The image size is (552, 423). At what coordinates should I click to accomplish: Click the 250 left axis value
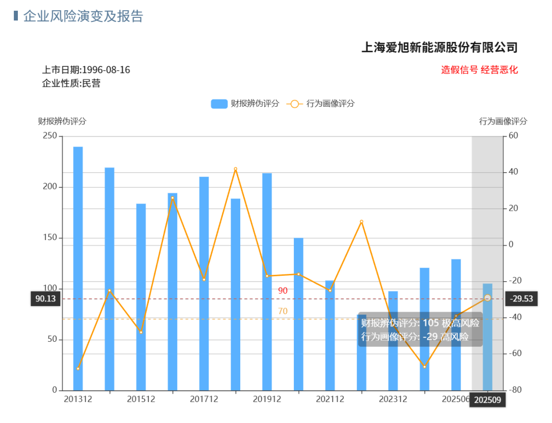pyautogui.click(x=50, y=135)
